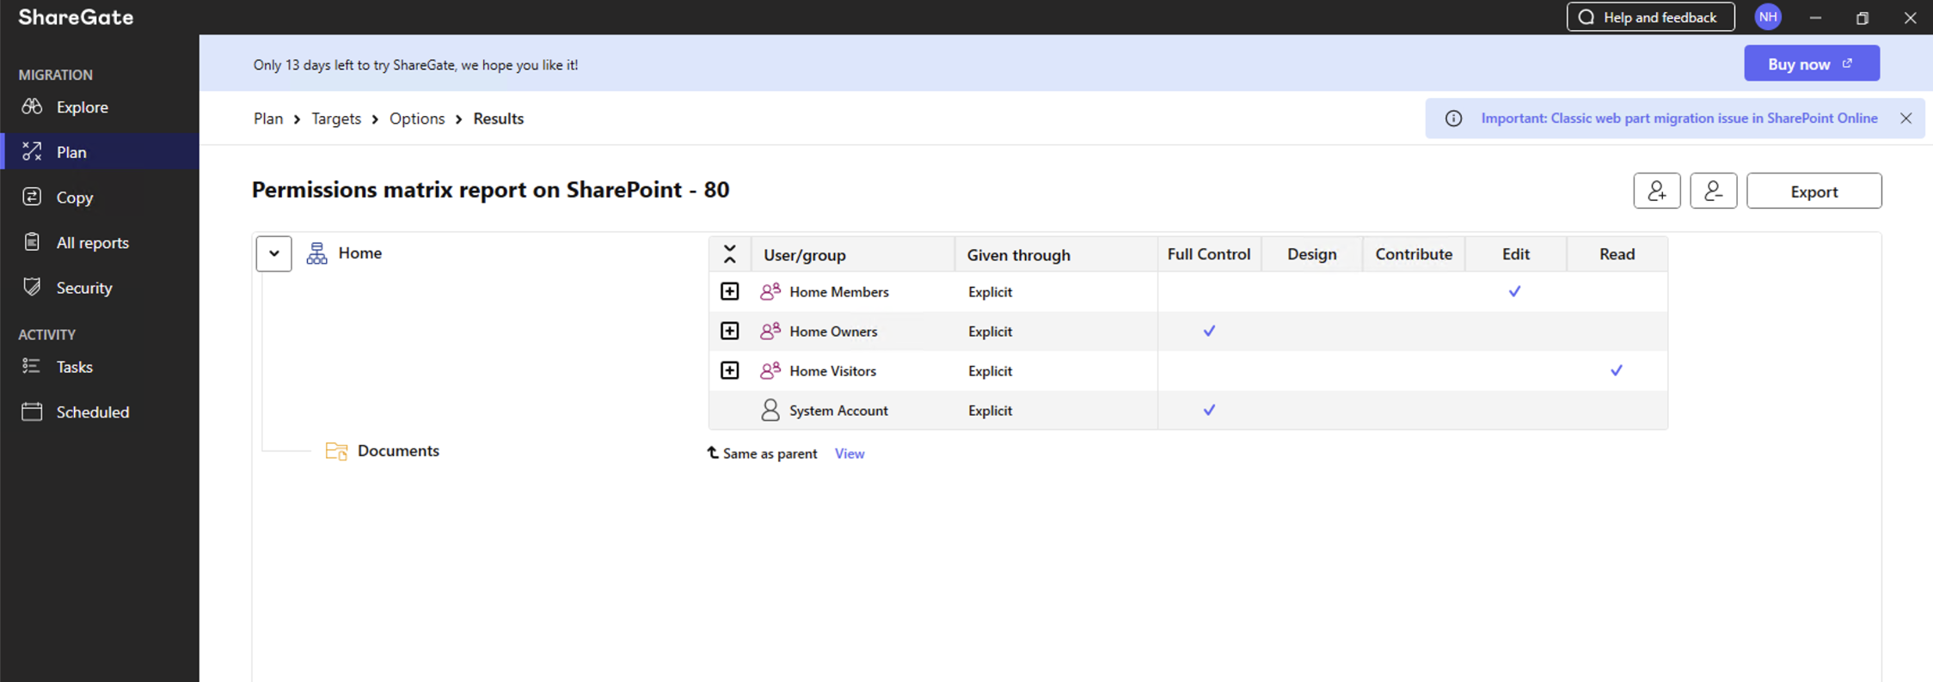The image size is (1933, 682).
Task: Click the Security shield icon
Action: click(32, 287)
